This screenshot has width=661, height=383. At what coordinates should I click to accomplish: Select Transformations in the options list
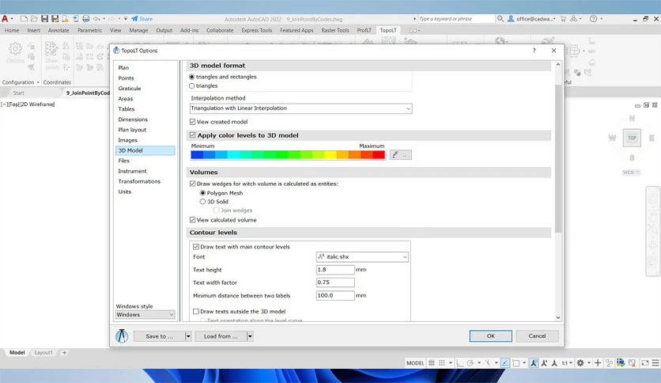pyautogui.click(x=139, y=181)
